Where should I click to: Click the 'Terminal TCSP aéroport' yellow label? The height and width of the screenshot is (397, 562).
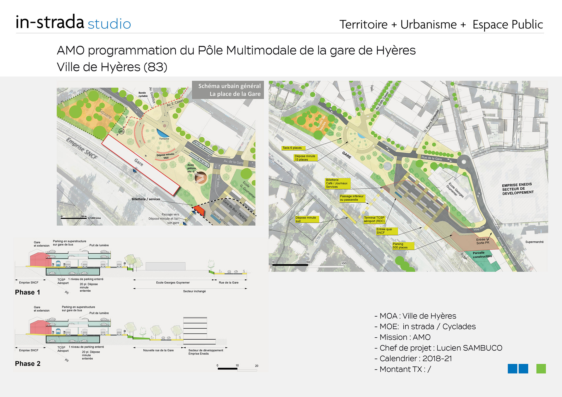coord(374,219)
